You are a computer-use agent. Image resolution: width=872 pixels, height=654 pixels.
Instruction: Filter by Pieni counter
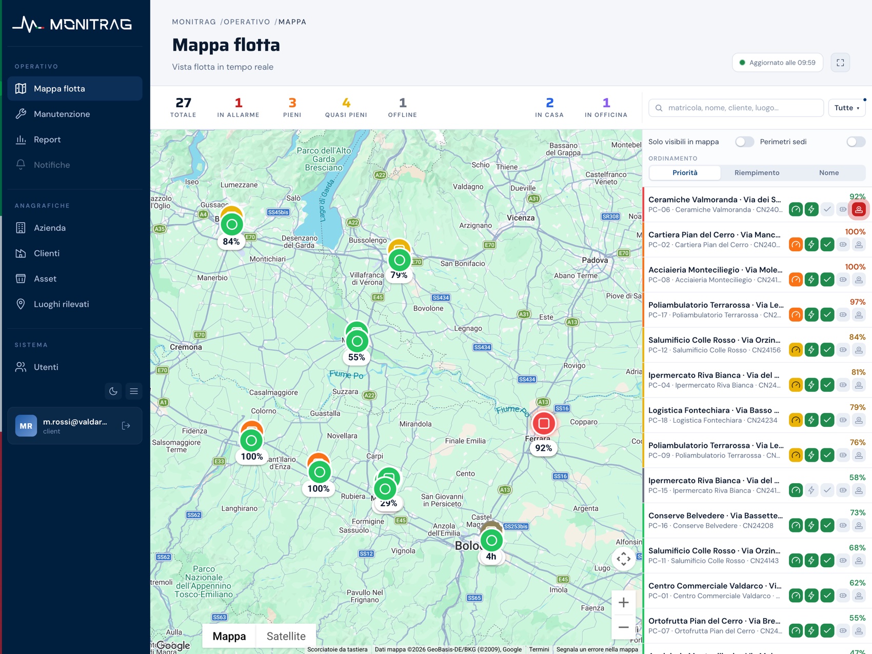pyautogui.click(x=292, y=108)
